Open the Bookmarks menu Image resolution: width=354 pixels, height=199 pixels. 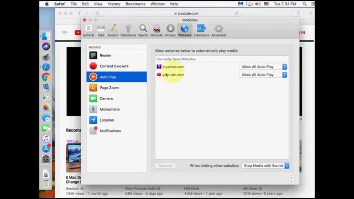135,4
